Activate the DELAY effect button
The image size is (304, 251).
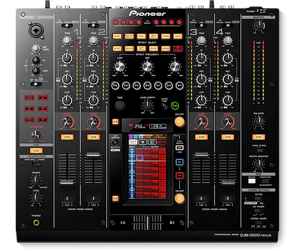coord(117,36)
